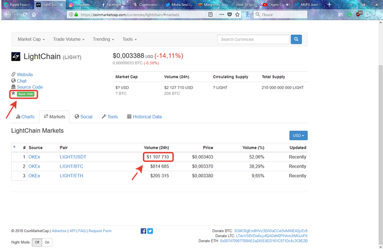Select the $814 685 volume cell
The image size is (383, 249).
click(x=160, y=166)
